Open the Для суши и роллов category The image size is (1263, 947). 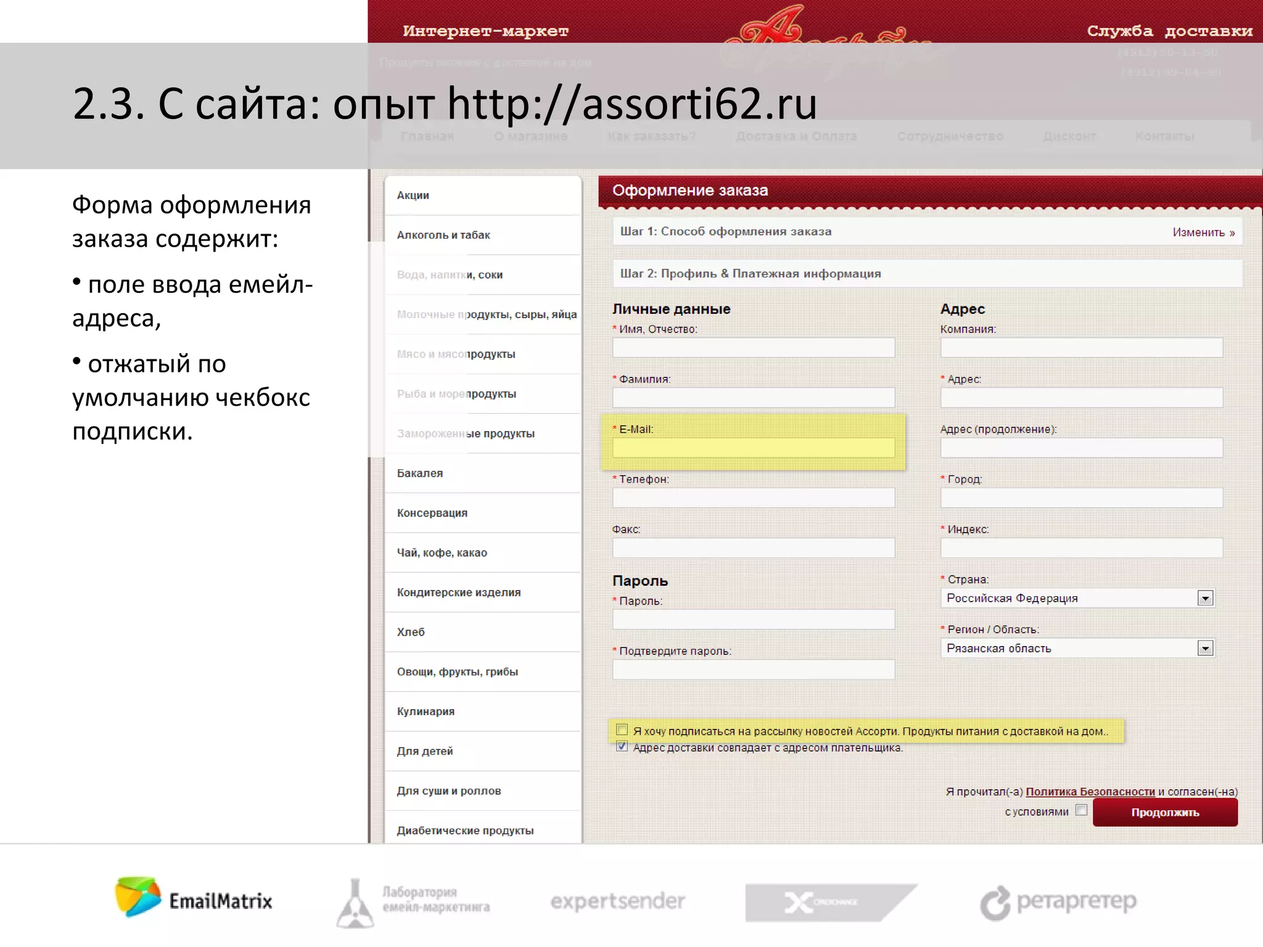[x=482, y=791]
